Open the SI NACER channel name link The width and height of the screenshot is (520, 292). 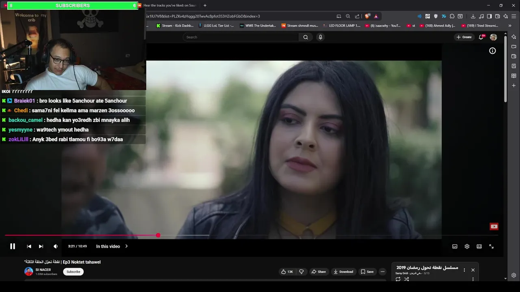click(x=43, y=270)
